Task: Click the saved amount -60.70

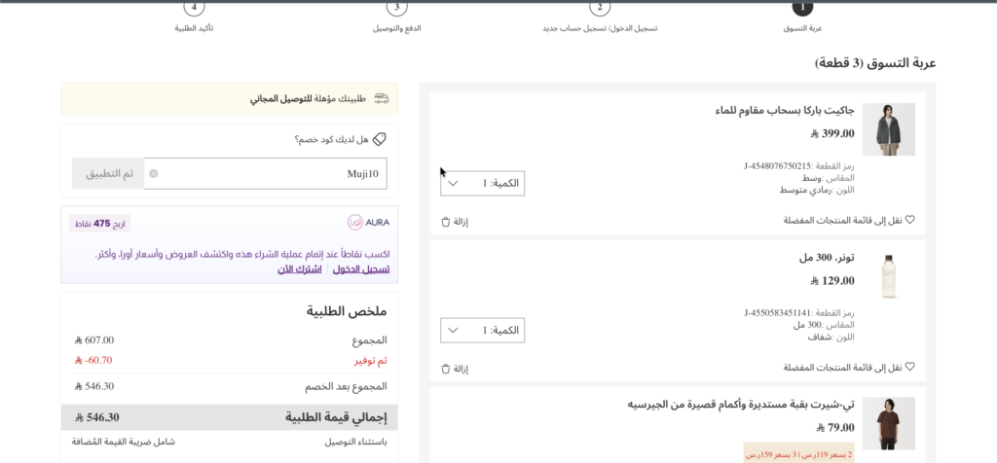Action: 93,361
